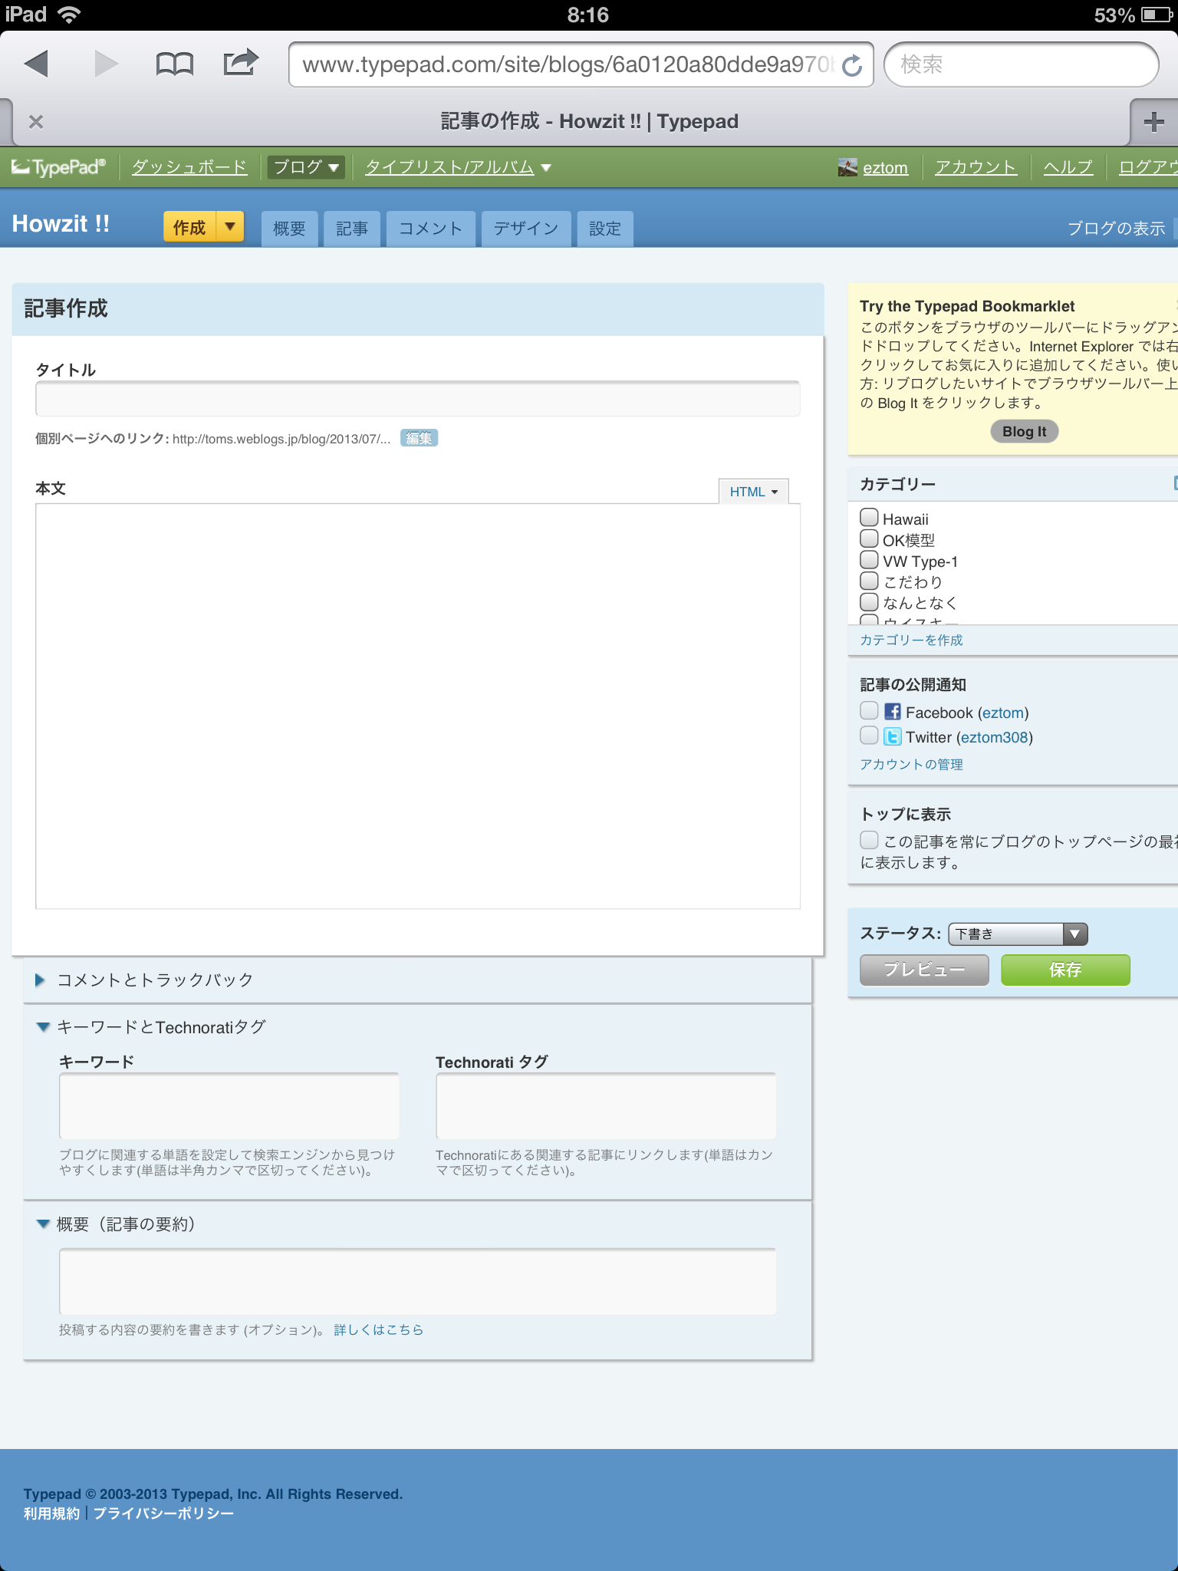Open the 記事 tab
This screenshot has height=1571, width=1178.
point(352,229)
